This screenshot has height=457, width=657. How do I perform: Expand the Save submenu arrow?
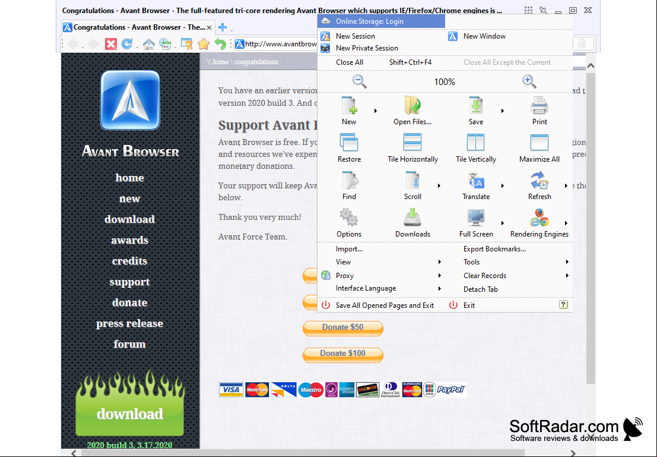502,111
